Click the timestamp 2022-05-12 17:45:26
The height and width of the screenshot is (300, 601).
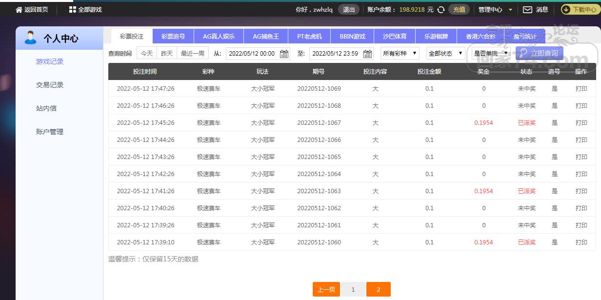click(x=145, y=123)
